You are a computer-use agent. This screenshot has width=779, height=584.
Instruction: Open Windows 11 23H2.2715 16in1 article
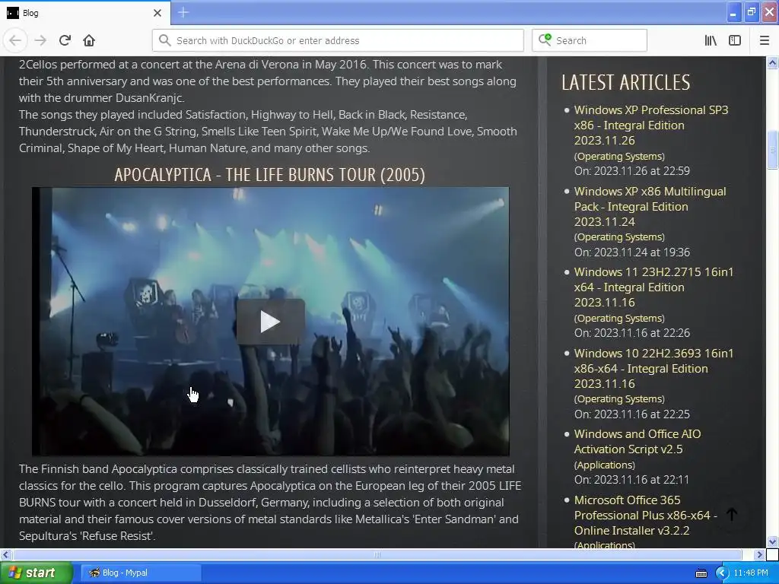[x=653, y=287]
